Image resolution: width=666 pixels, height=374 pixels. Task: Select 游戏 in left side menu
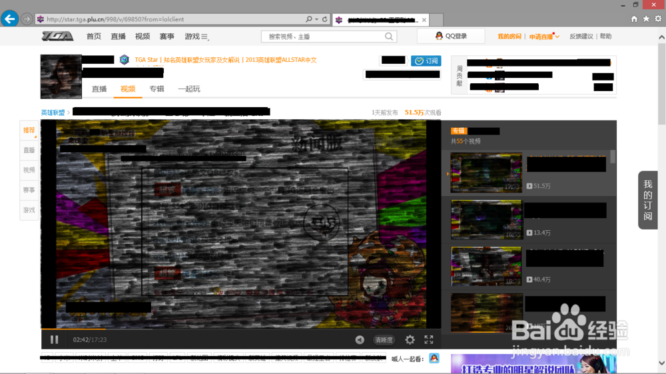[x=29, y=210]
